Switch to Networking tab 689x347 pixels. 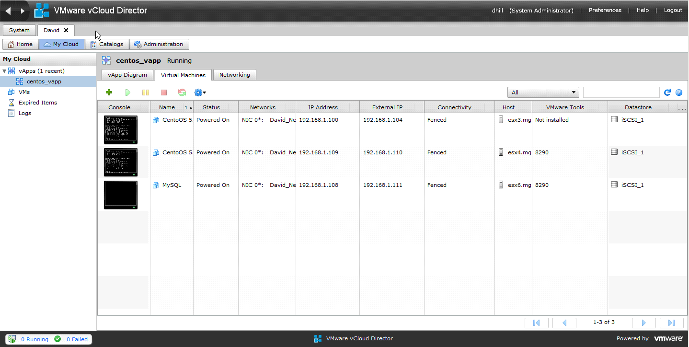tap(235, 75)
